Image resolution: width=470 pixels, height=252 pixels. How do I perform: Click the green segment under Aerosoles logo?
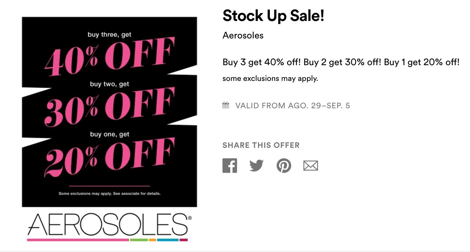click(139, 240)
